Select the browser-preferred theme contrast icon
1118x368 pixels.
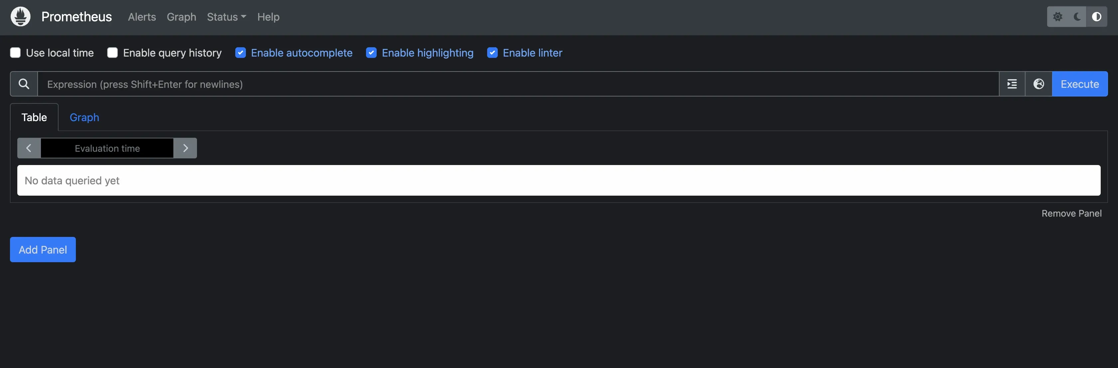[1096, 17]
